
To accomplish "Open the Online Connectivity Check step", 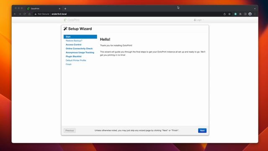I will [x=79, y=49].
